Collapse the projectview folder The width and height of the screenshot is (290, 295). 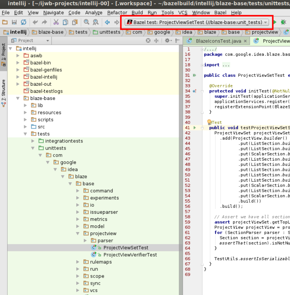point(78,233)
